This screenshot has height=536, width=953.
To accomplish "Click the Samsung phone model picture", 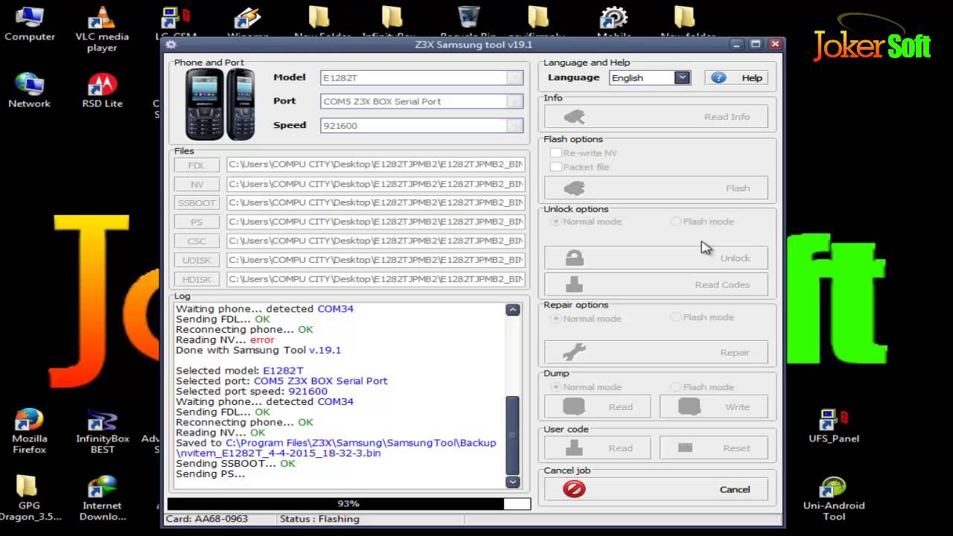I will 220,104.
